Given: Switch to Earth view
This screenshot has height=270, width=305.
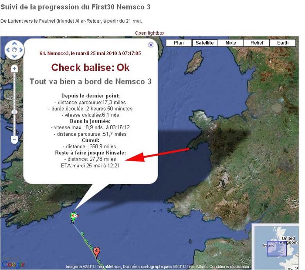Looking at the screenshot, I should (283, 43).
